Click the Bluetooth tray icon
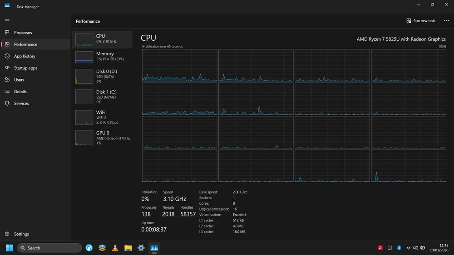The image size is (454, 255). [x=399, y=248]
